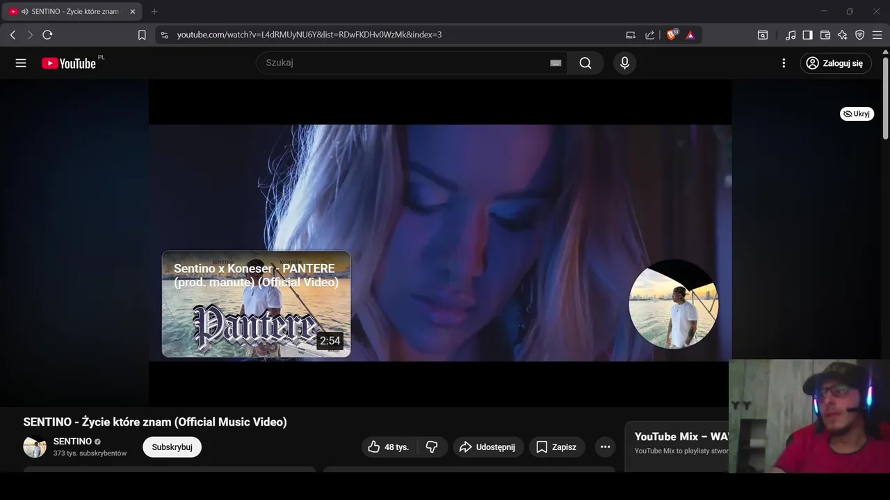Image resolution: width=890 pixels, height=500 pixels.
Task: Click YouTube Mix playlist heading
Action: click(x=681, y=437)
